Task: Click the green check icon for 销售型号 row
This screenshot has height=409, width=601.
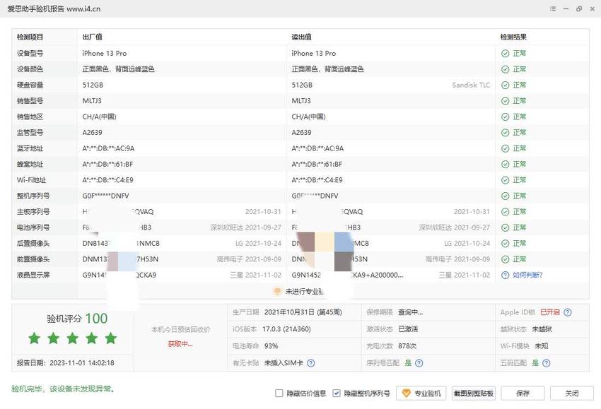Action: point(505,101)
